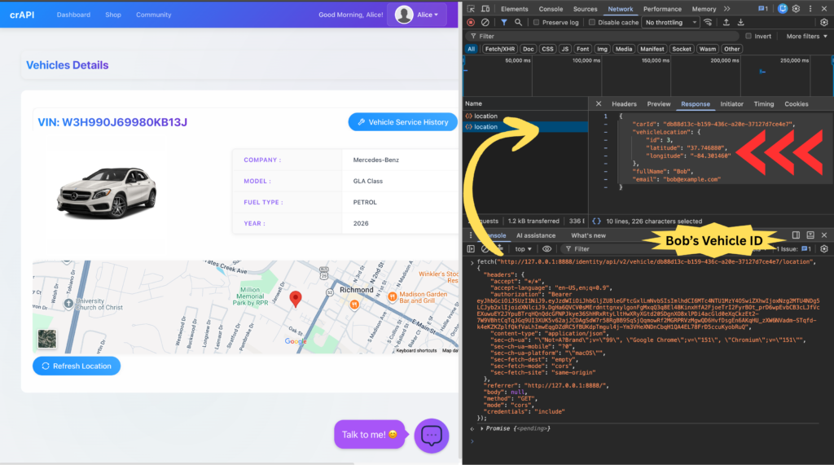Close the console drawer

[824, 235]
